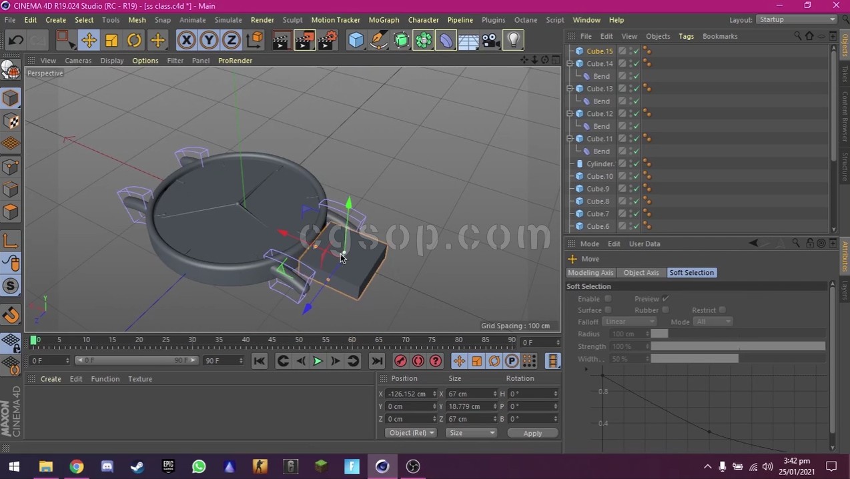Screen dimensions: 850x479
Task: Adjust the Width slider
Action: 738,359
